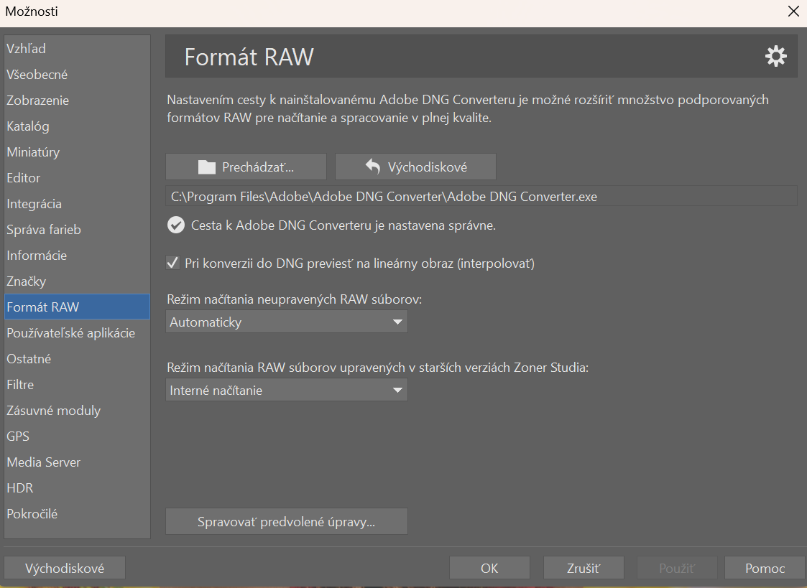Select HDR in the sidebar

click(77, 487)
